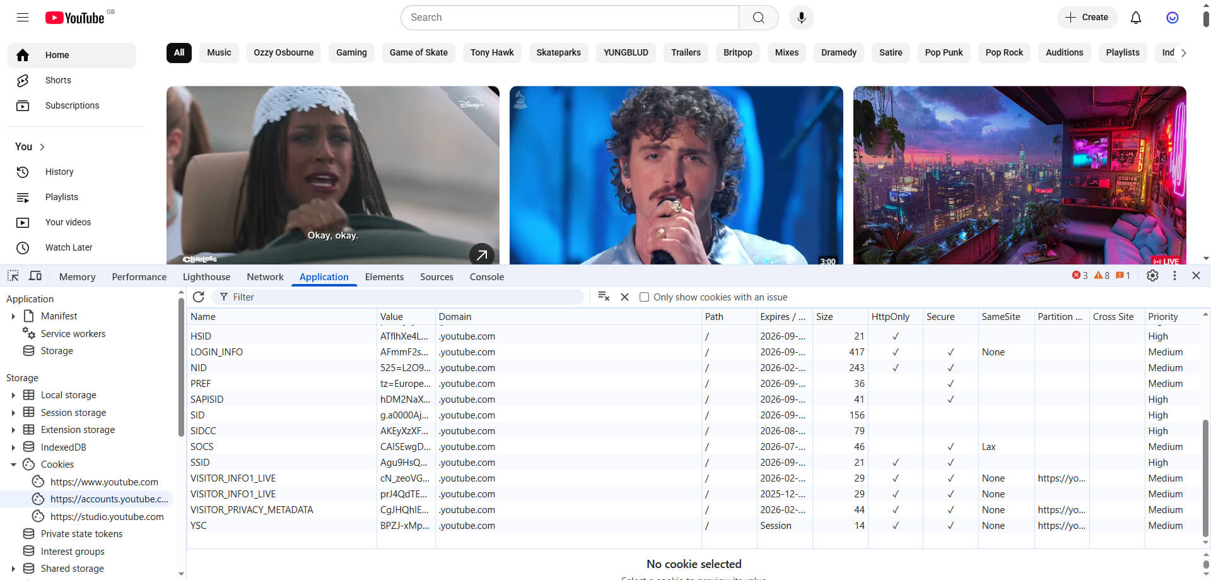Screen dimensions: 1211x580
Task: Open Shorts from the sidebar
Action: [x=72, y=80]
